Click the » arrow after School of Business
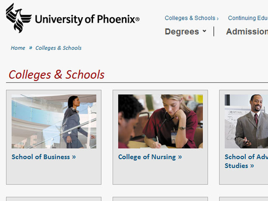 pos(74,157)
